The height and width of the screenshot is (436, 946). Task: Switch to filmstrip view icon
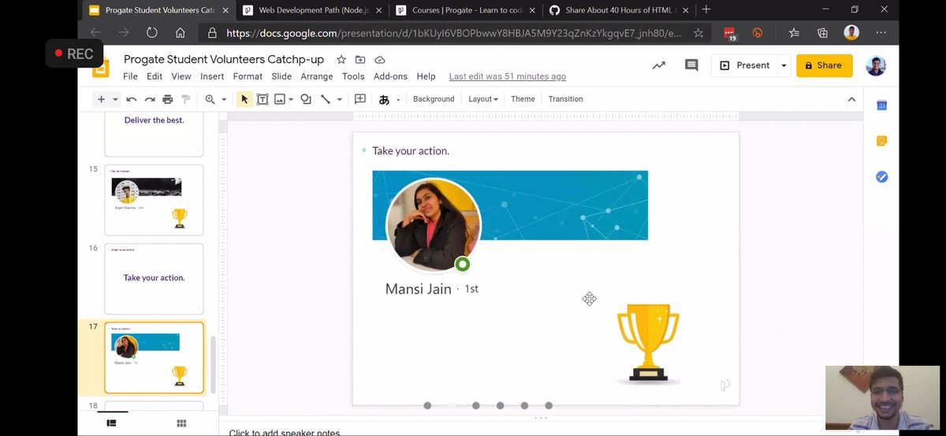111,423
